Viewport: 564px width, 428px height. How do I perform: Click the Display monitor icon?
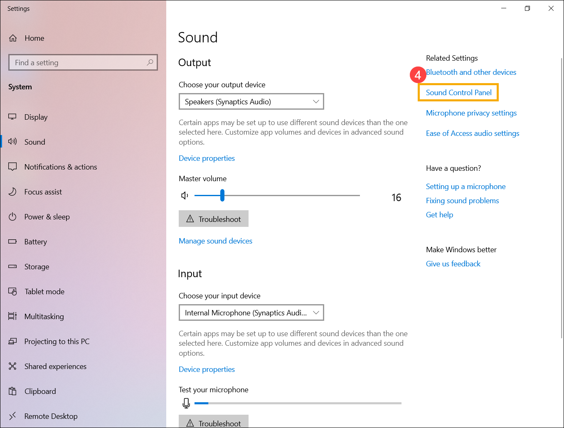coord(12,117)
